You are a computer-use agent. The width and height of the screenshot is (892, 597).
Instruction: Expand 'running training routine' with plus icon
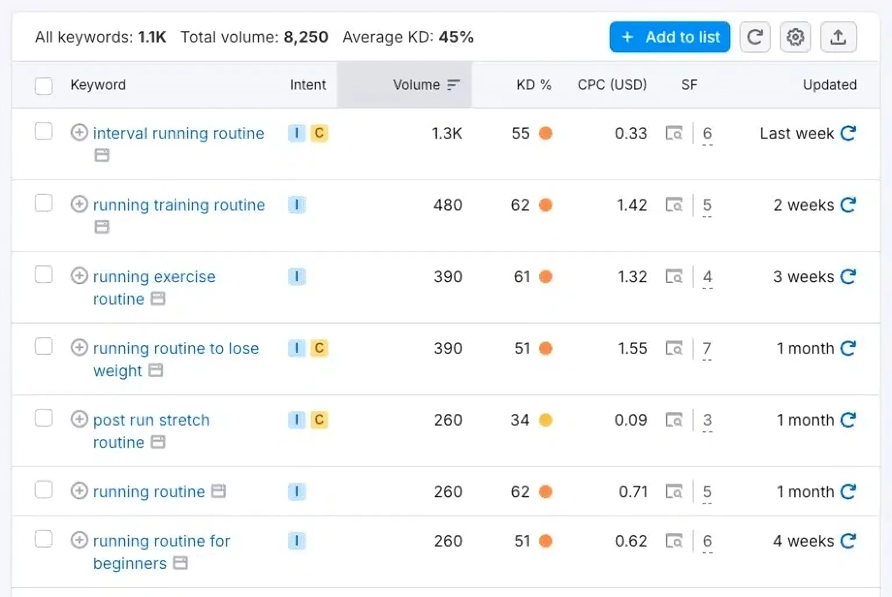(x=79, y=204)
